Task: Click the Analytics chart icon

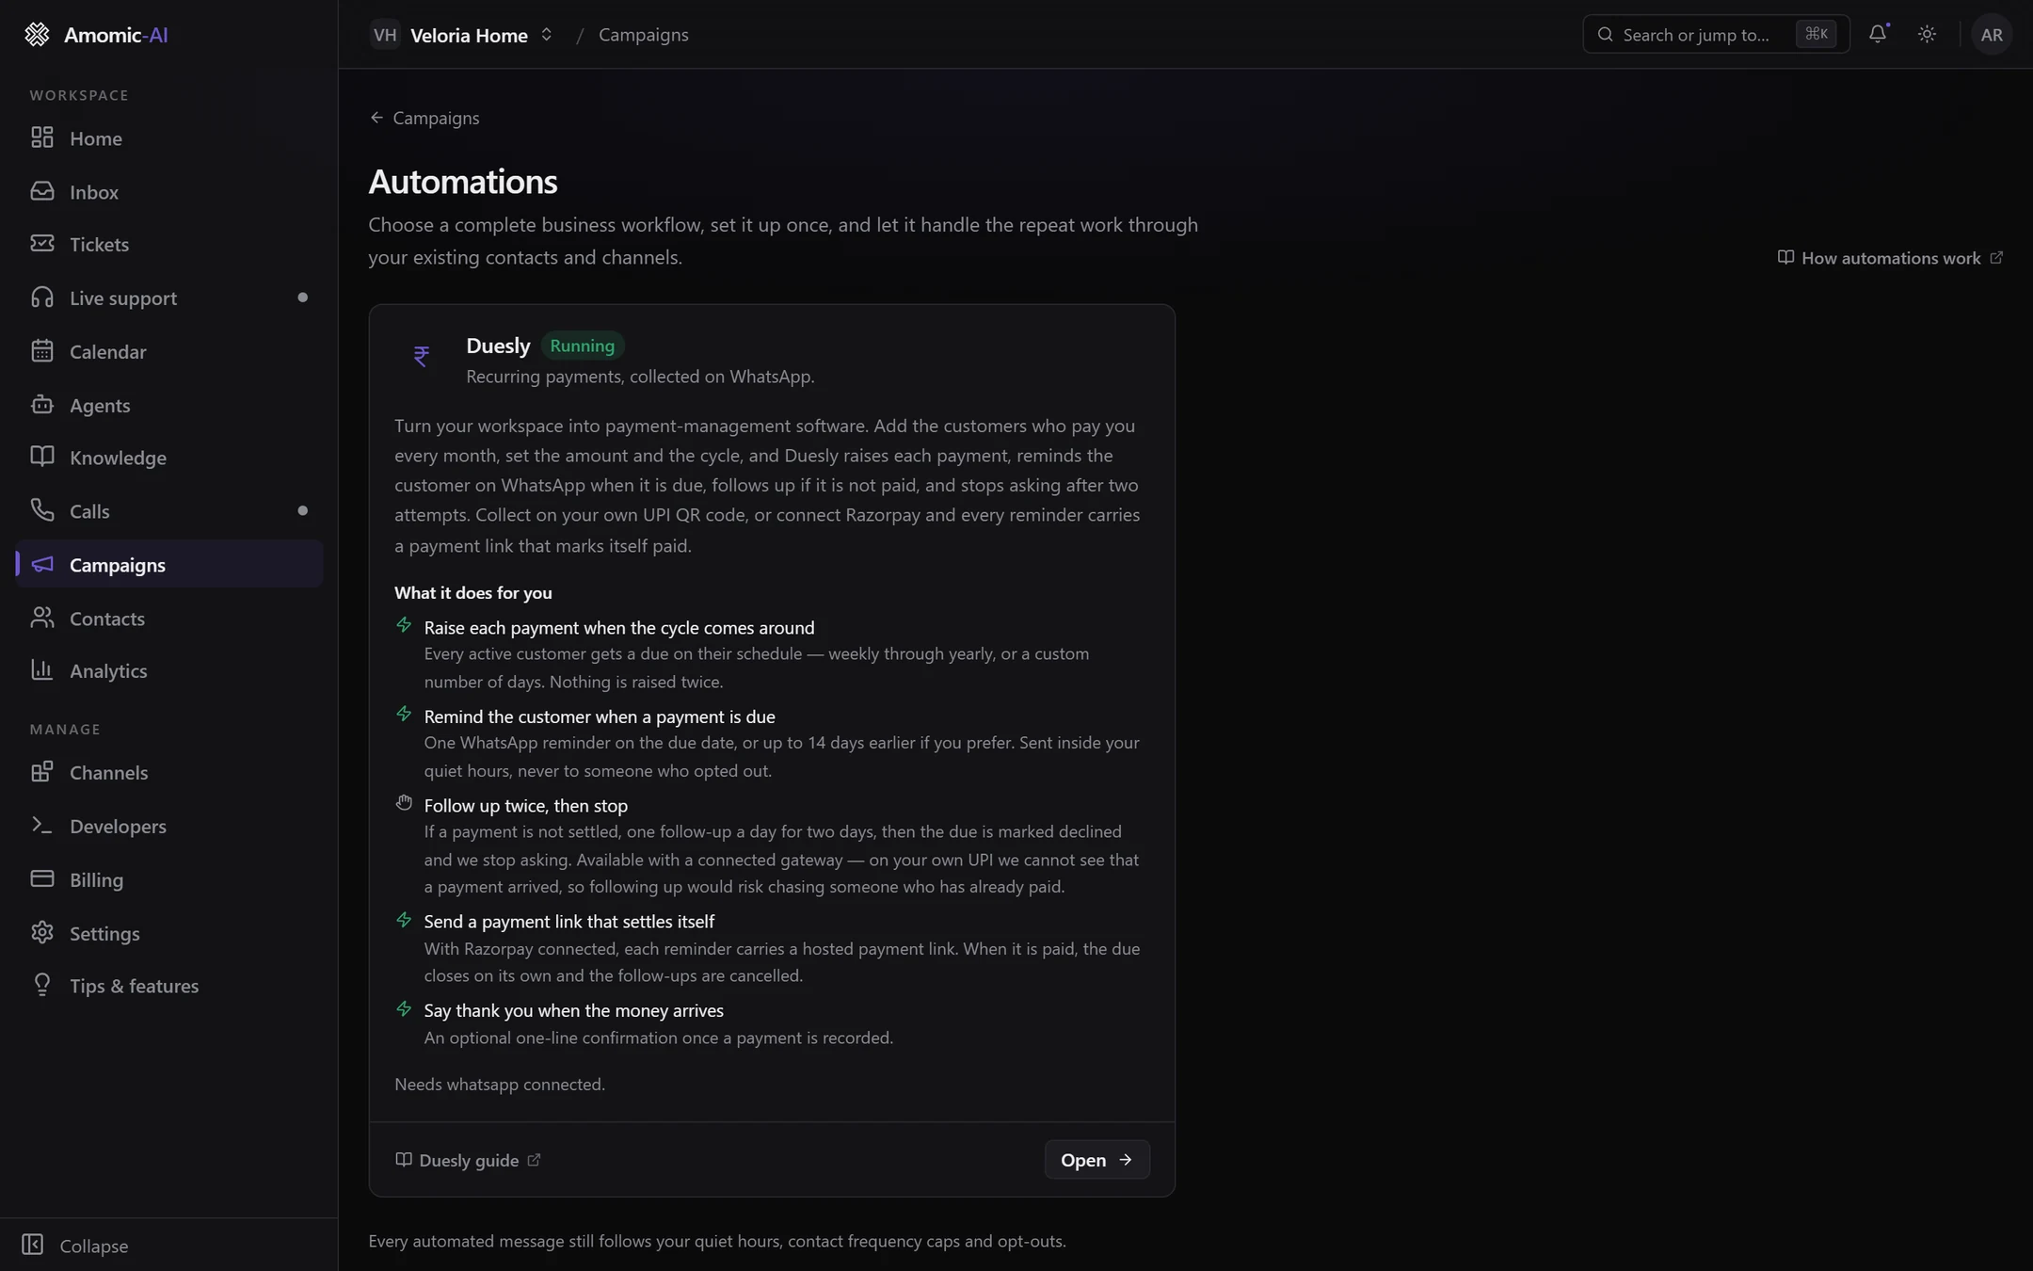Action: pyautogui.click(x=41, y=670)
